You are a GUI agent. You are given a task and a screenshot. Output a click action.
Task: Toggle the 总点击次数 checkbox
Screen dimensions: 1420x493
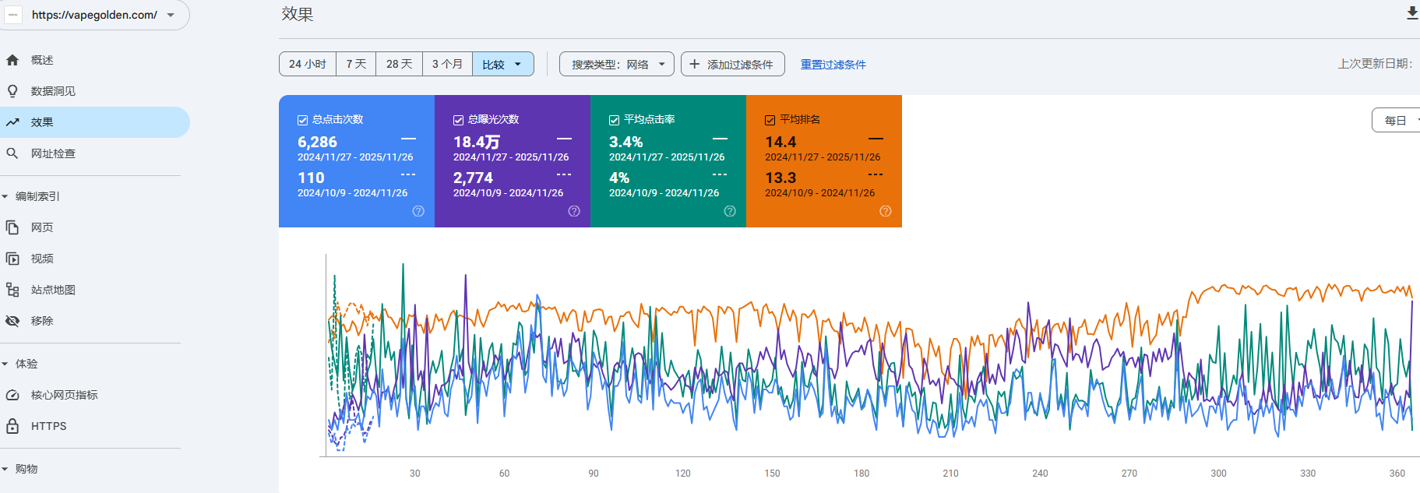click(x=303, y=120)
